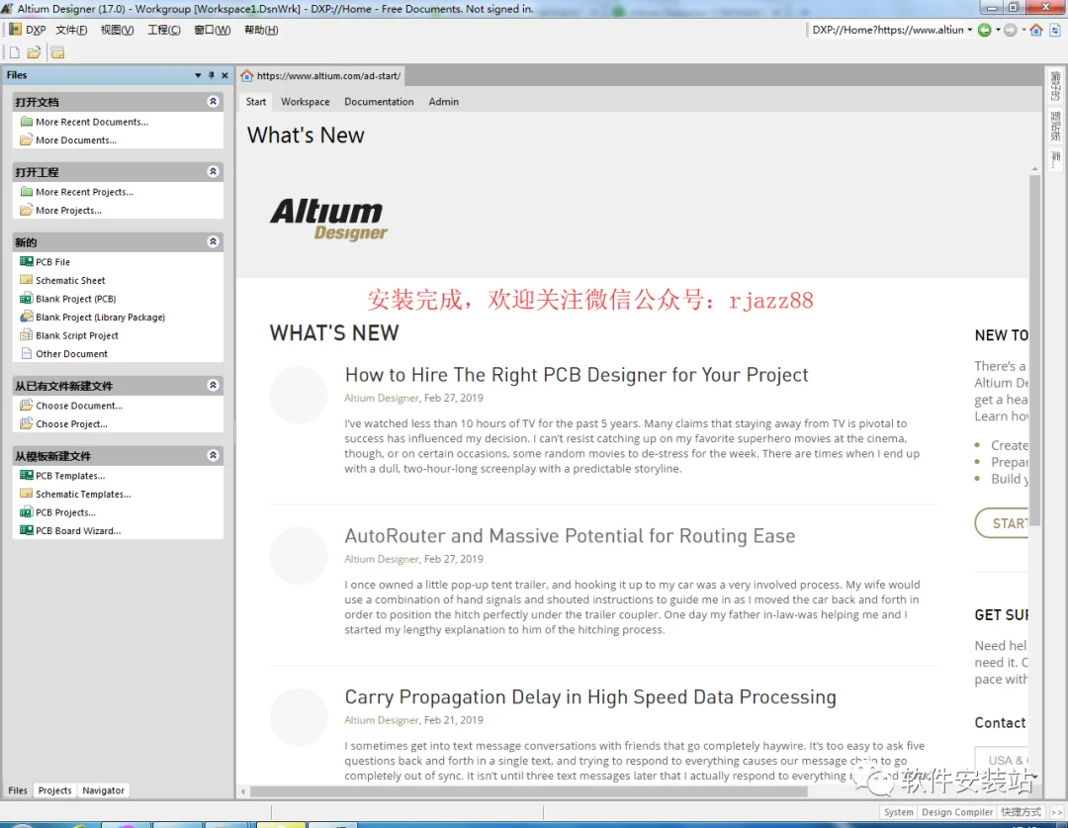The width and height of the screenshot is (1068, 828).
Task: Open article How to Hire The Right PCB Designer
Action: point(577,375)
